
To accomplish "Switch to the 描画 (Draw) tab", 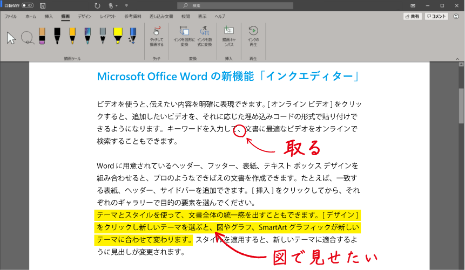I will (x=65, y=17).
